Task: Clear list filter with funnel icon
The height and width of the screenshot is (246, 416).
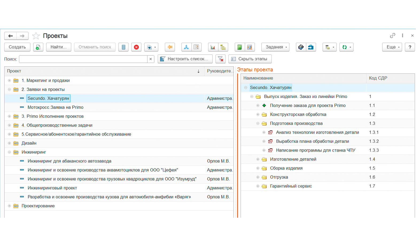Action: coord(220,59)
